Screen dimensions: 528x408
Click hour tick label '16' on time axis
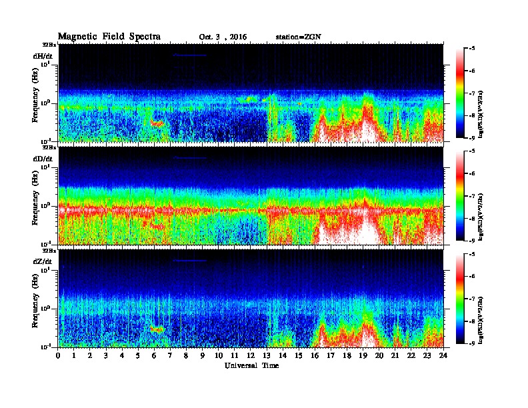[x=315, y=355]
